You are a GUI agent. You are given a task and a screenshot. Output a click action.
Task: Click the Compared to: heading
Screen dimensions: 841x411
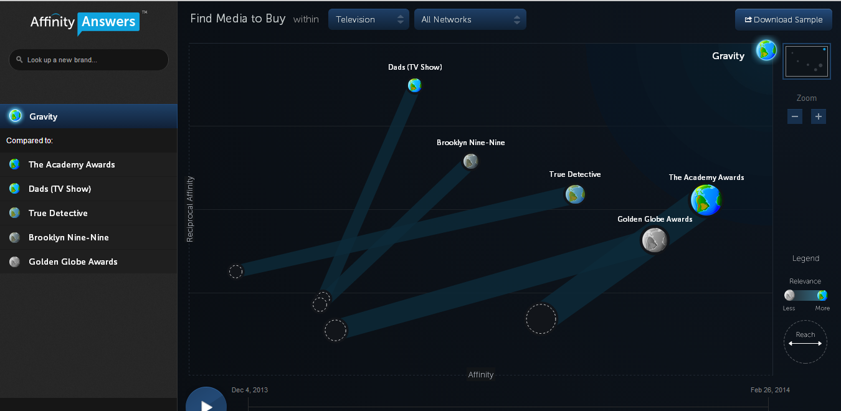pos(29,141)
